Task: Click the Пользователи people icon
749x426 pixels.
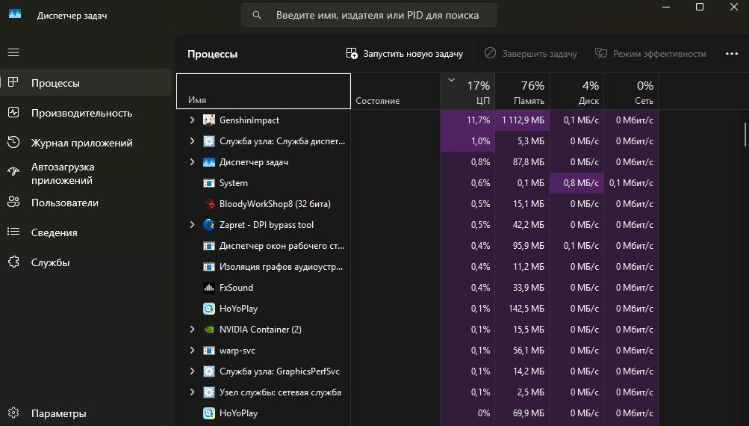Action: [13, 202]
